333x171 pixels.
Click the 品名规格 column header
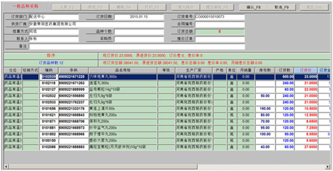click(123, 70)
